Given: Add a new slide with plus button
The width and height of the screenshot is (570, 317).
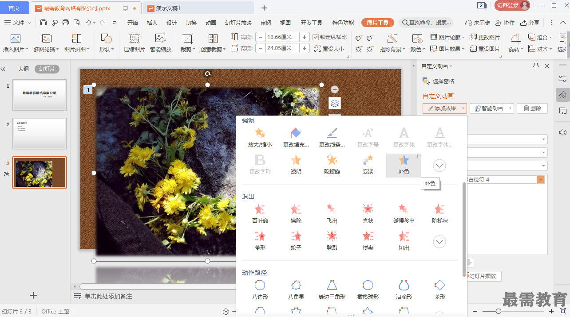Looking at the screenshot, I should [x=33, y=295].
